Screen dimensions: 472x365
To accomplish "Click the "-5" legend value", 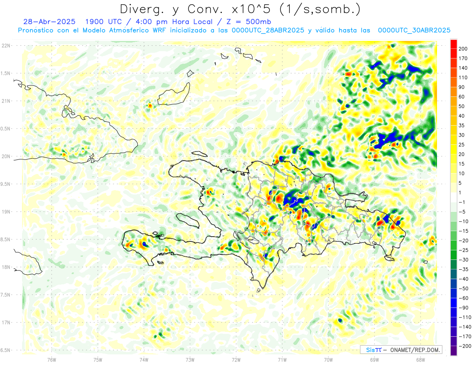I will pyautogui.click(x=462, y=212).
